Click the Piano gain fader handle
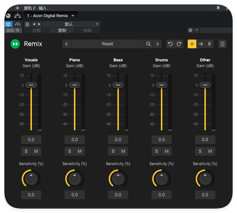237x213 pixels. click(x=75, y=85)
